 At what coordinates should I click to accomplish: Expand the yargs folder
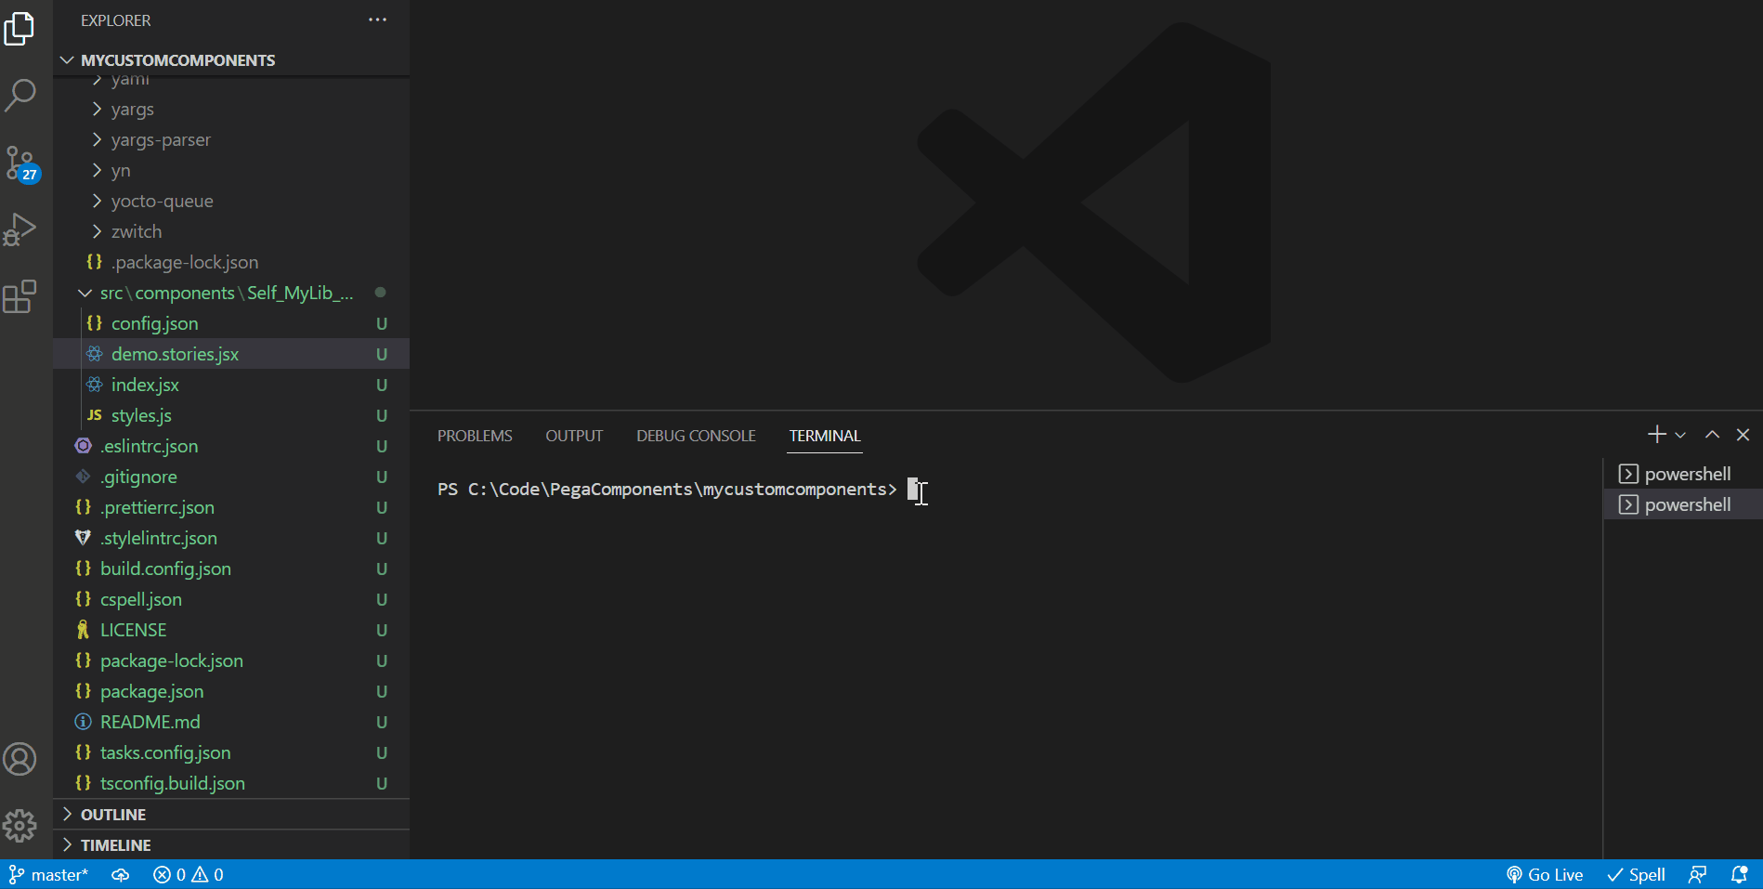point(231,110)
